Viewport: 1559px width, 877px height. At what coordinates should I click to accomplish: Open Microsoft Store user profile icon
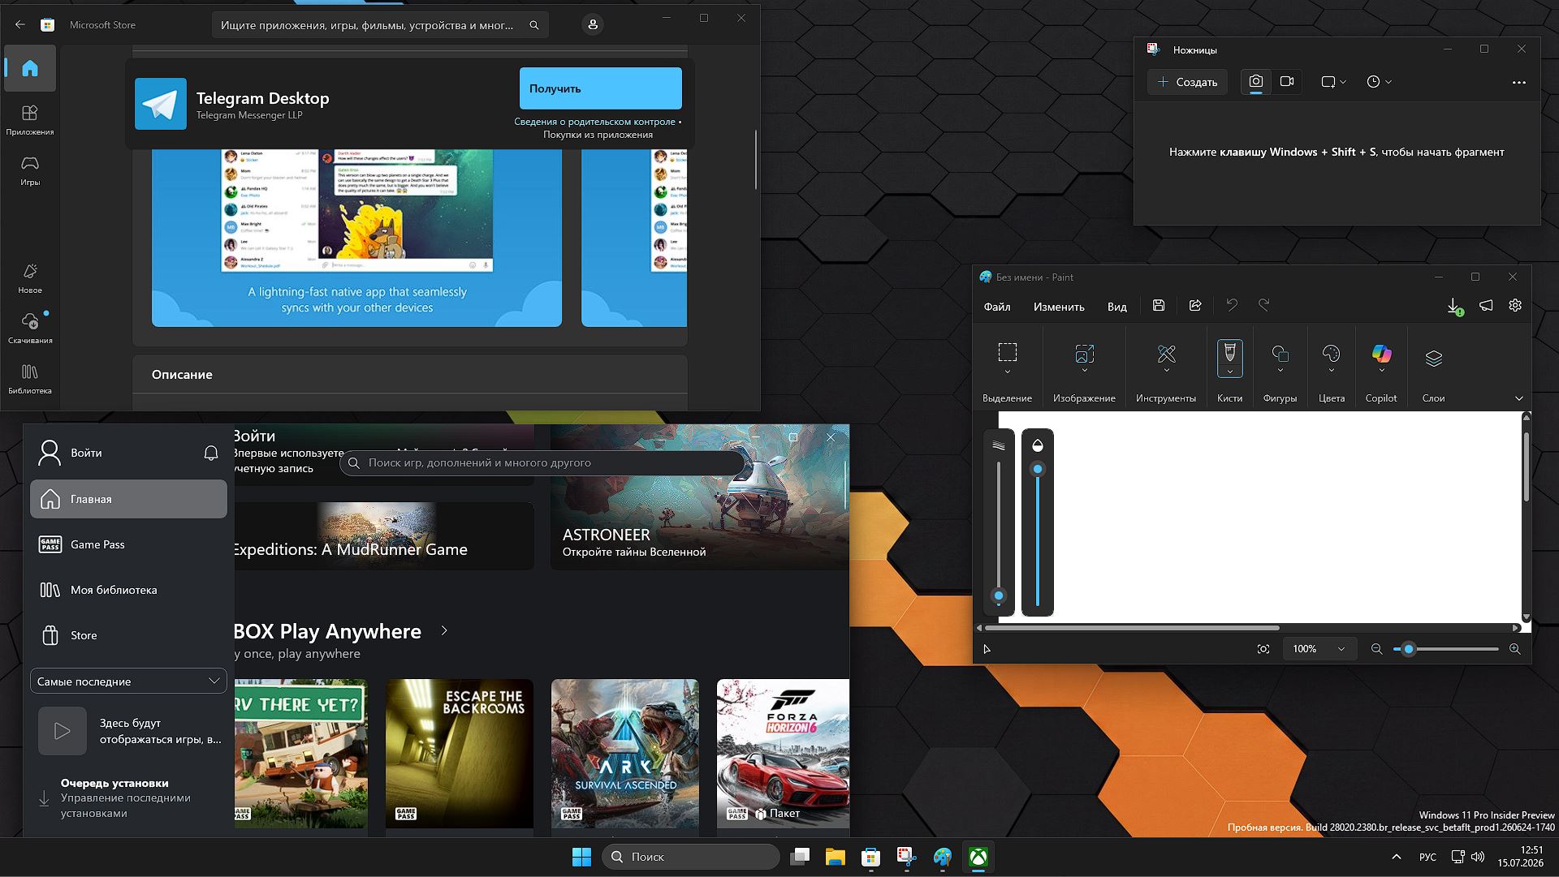(x=593, y=25)
